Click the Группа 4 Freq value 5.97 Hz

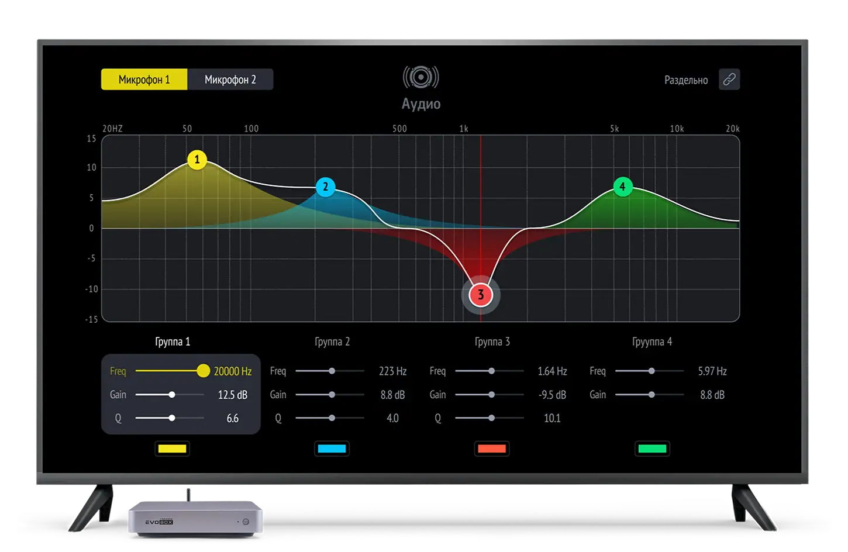tap(712, 371)
